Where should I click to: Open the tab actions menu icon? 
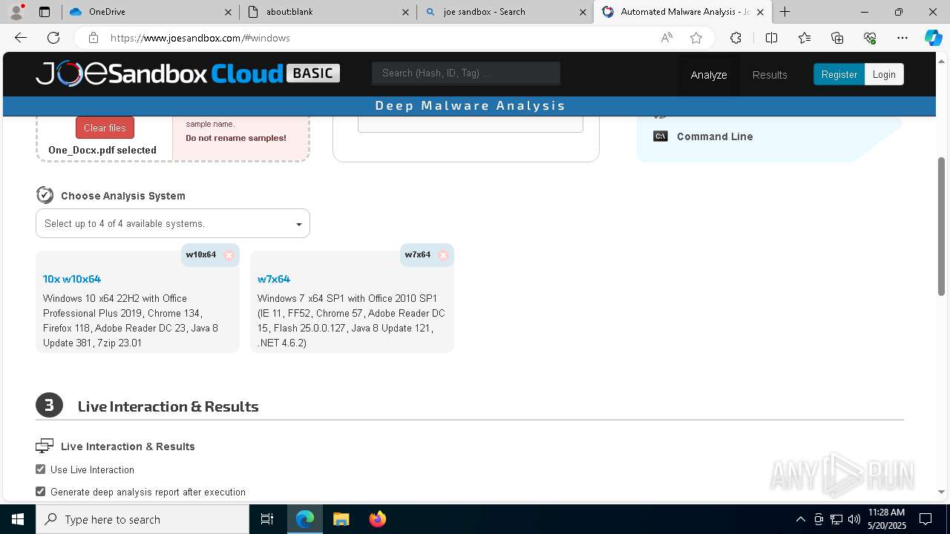[45, 12]
